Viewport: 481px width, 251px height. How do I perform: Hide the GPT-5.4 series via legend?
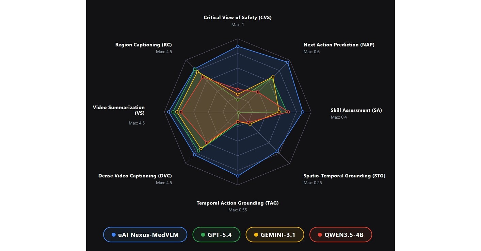click(216, 235)
